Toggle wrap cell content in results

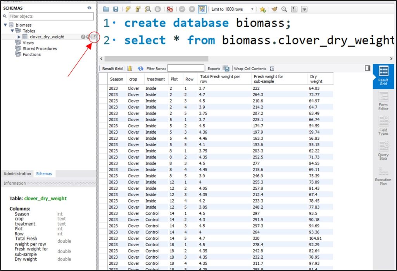click(x=272, y=69)
